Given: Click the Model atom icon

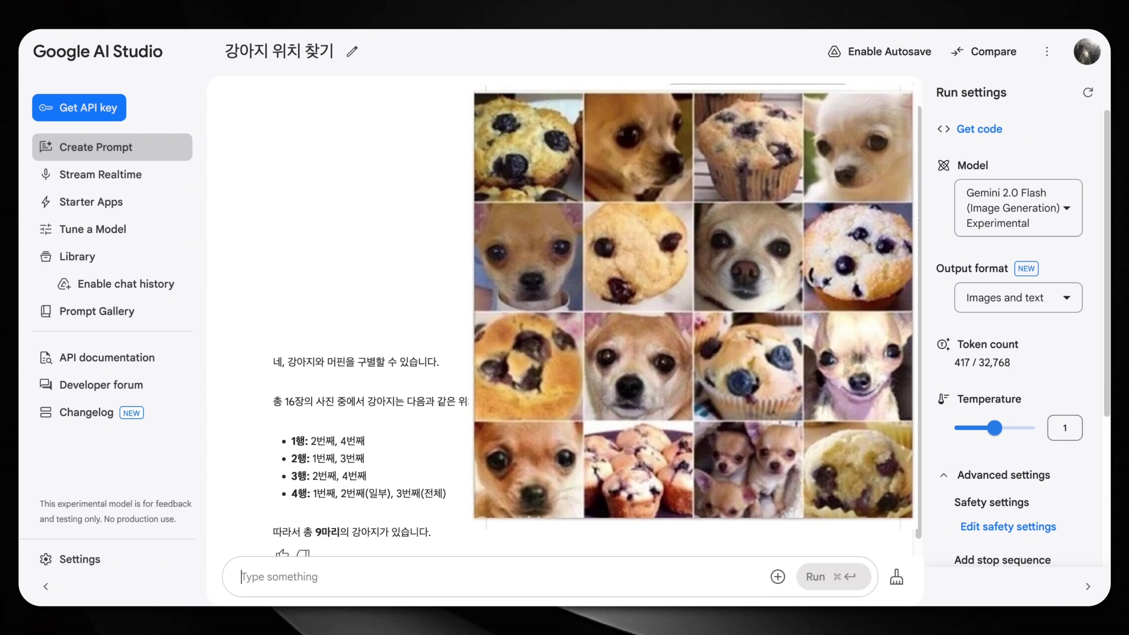Looking at the screenshot, I should [x=944, y=165].
